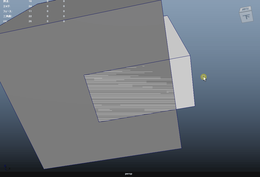260x177 pixels.
Task: Click the ViewCube upper face labeled 前
Action: (245, 10)
